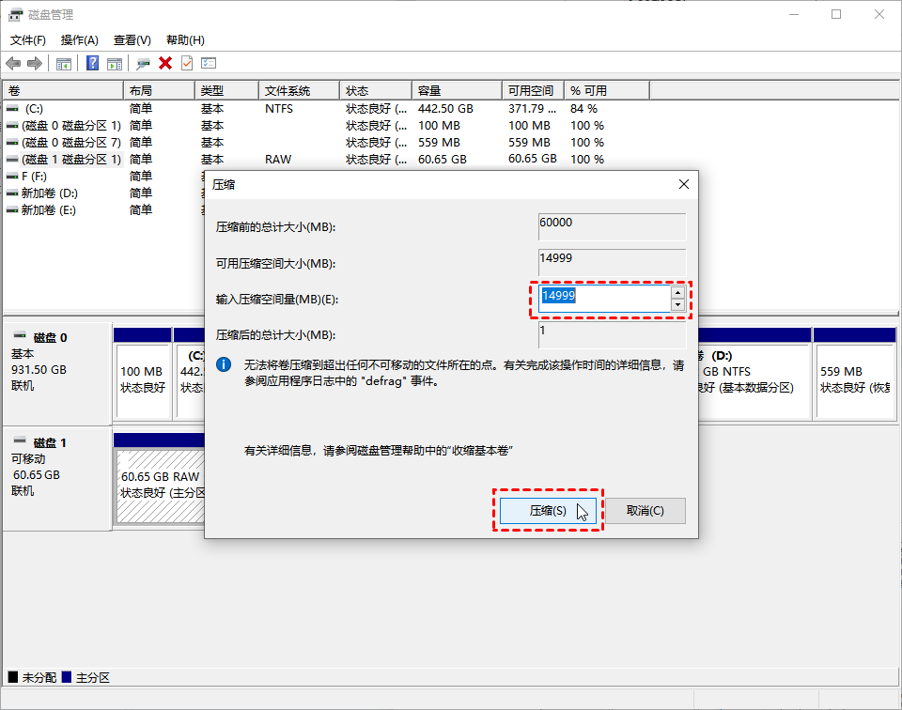Click the RAW file system cell
Screen dimensions: 902x710
pos(278,160)
